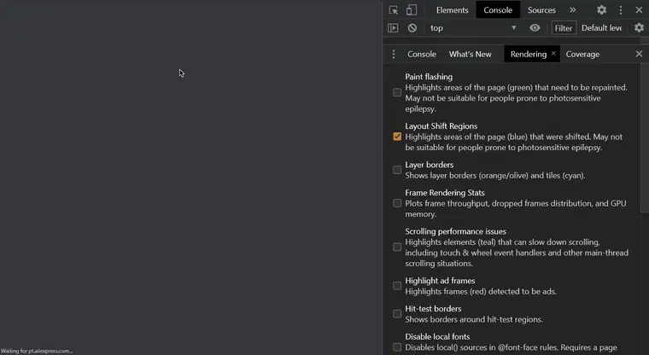
Task: Click the Layer borders label
Action: coord(430,165)
